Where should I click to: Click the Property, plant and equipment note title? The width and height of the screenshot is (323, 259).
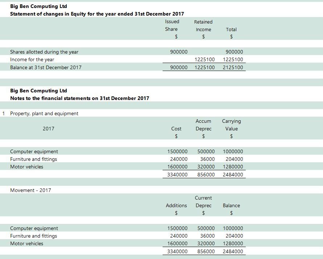[x=44, y=113]
